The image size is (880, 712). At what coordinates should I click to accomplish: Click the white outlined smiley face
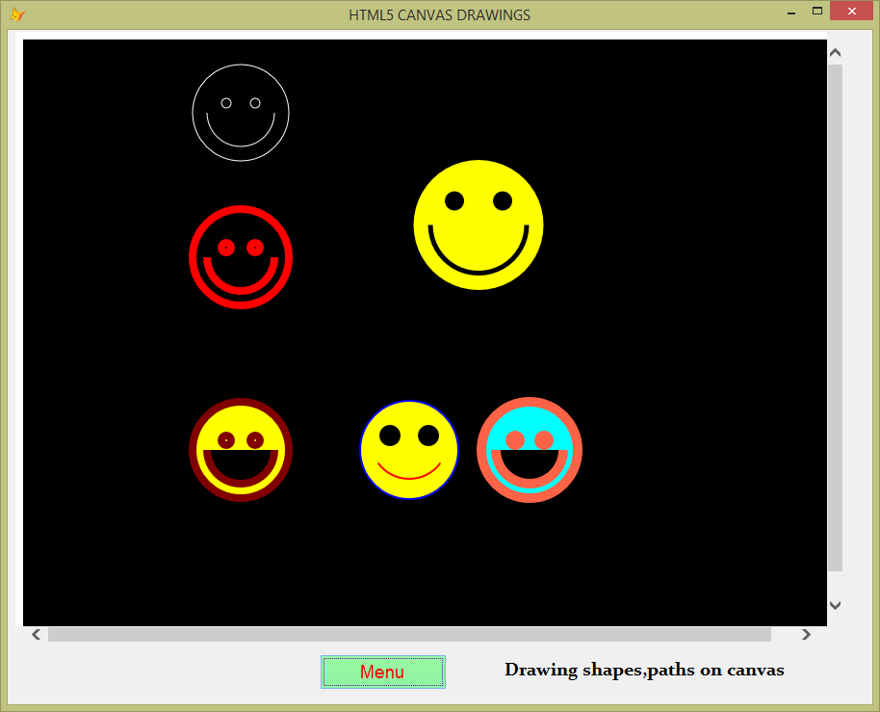tap(240, 112)
